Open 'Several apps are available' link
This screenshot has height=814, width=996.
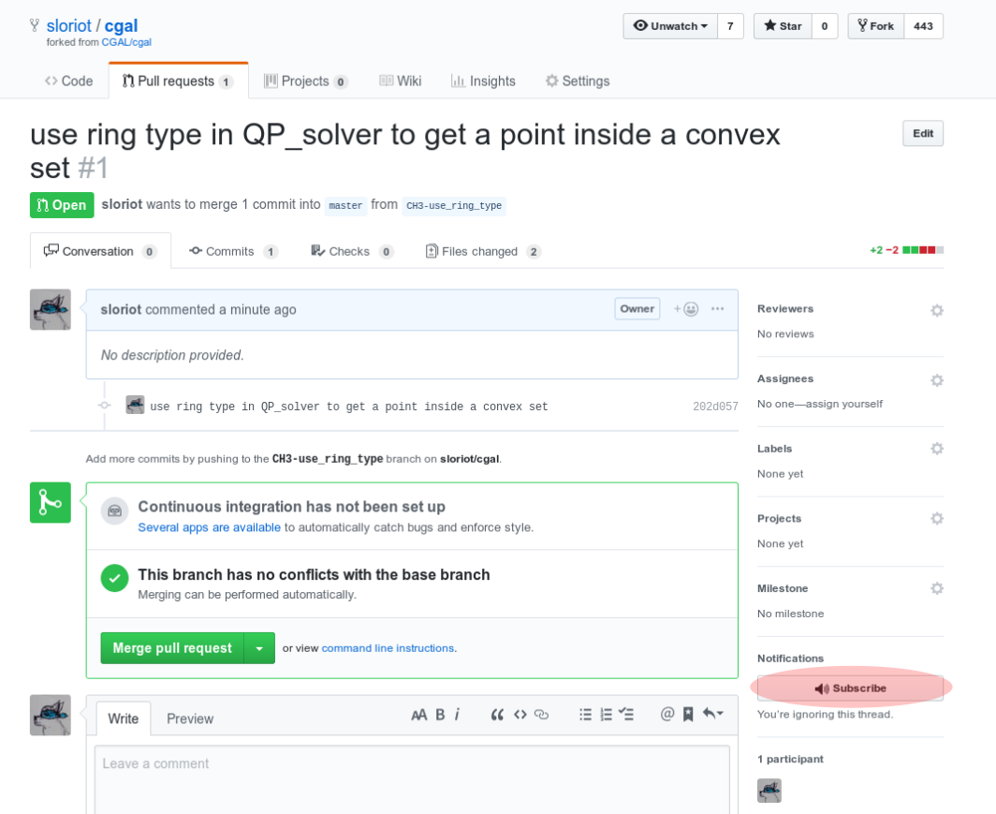point(209,527)
